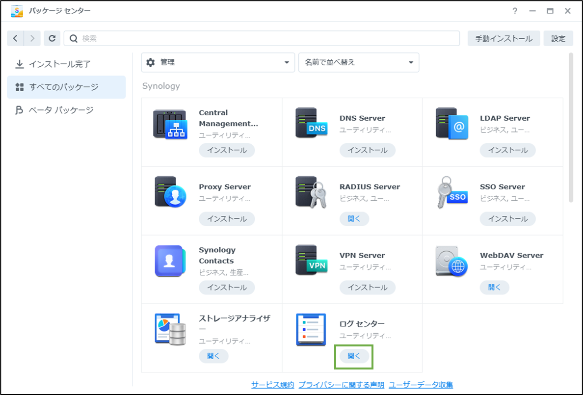Click the Synology Contacts package icon
Screen dimensions: 583x395
[x=170, y=261]
